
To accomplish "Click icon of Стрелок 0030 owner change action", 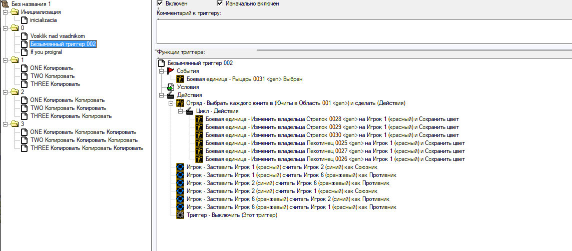I will (x=200, y=135).
